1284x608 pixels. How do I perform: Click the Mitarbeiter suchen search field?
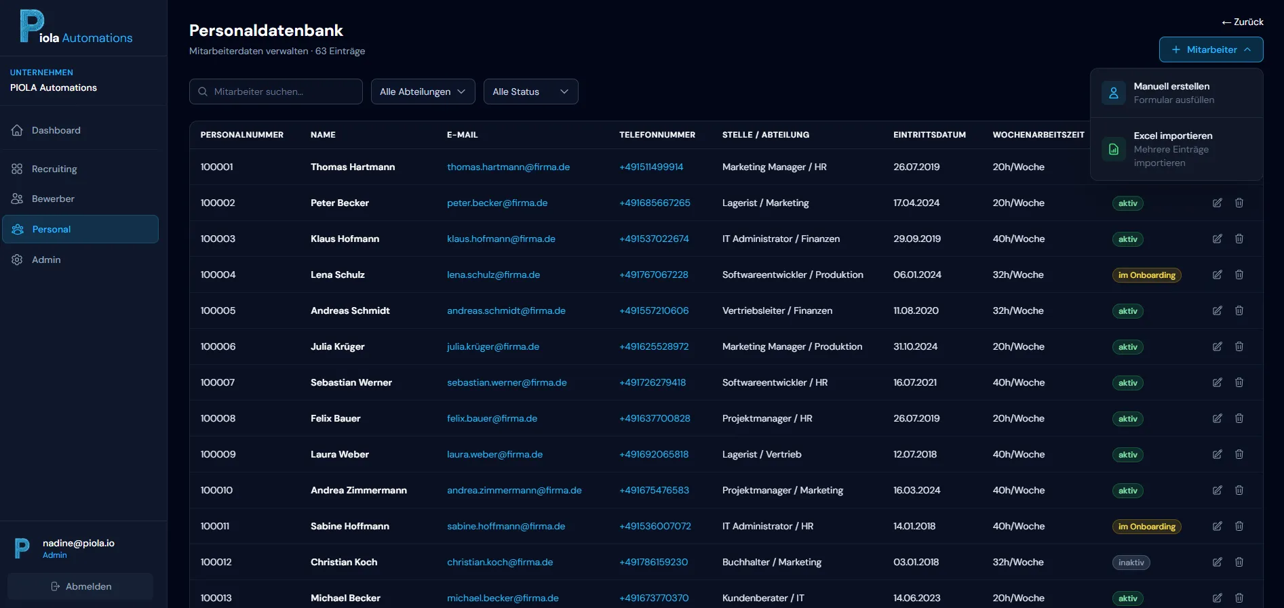point(276,92)
